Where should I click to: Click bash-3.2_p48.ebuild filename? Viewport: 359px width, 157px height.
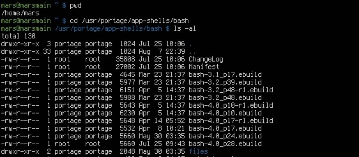[x=225, y=98]
